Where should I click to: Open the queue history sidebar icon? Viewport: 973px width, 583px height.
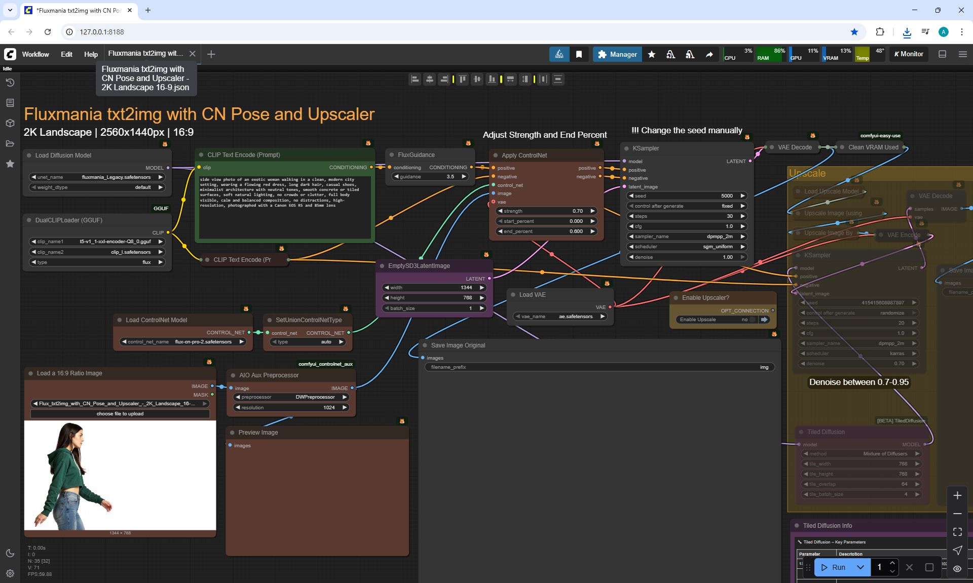point(10,83)
